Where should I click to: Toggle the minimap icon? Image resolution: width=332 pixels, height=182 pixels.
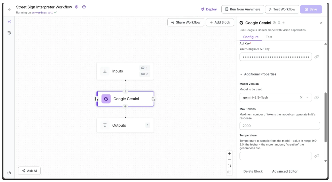coord(229,172)
